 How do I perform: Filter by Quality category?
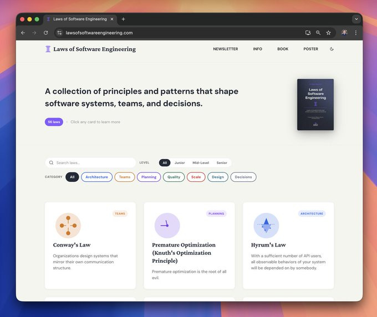(174, 177)
